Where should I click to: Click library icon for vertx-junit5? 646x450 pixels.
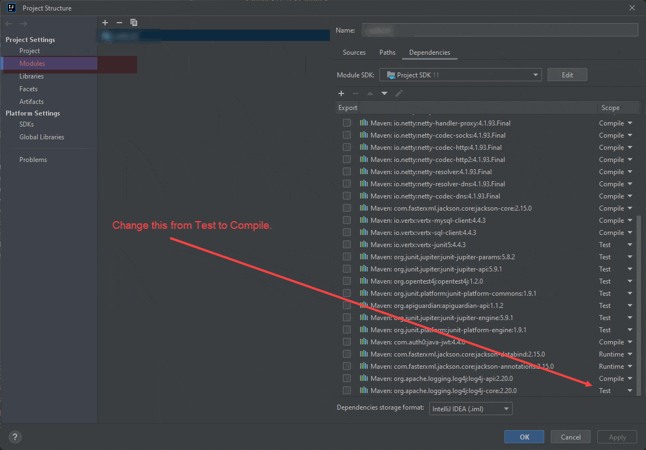click(364, 244)
